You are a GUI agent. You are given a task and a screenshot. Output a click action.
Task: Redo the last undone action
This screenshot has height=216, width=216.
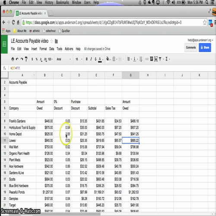click(22, 59)
